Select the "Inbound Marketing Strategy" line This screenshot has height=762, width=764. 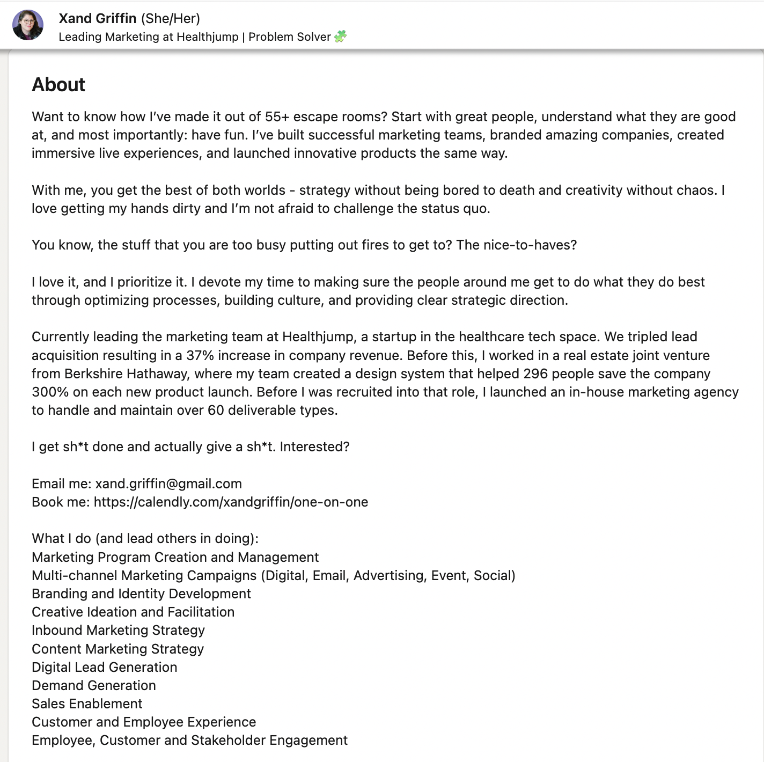pyautogui.click(x=118, y=630)
